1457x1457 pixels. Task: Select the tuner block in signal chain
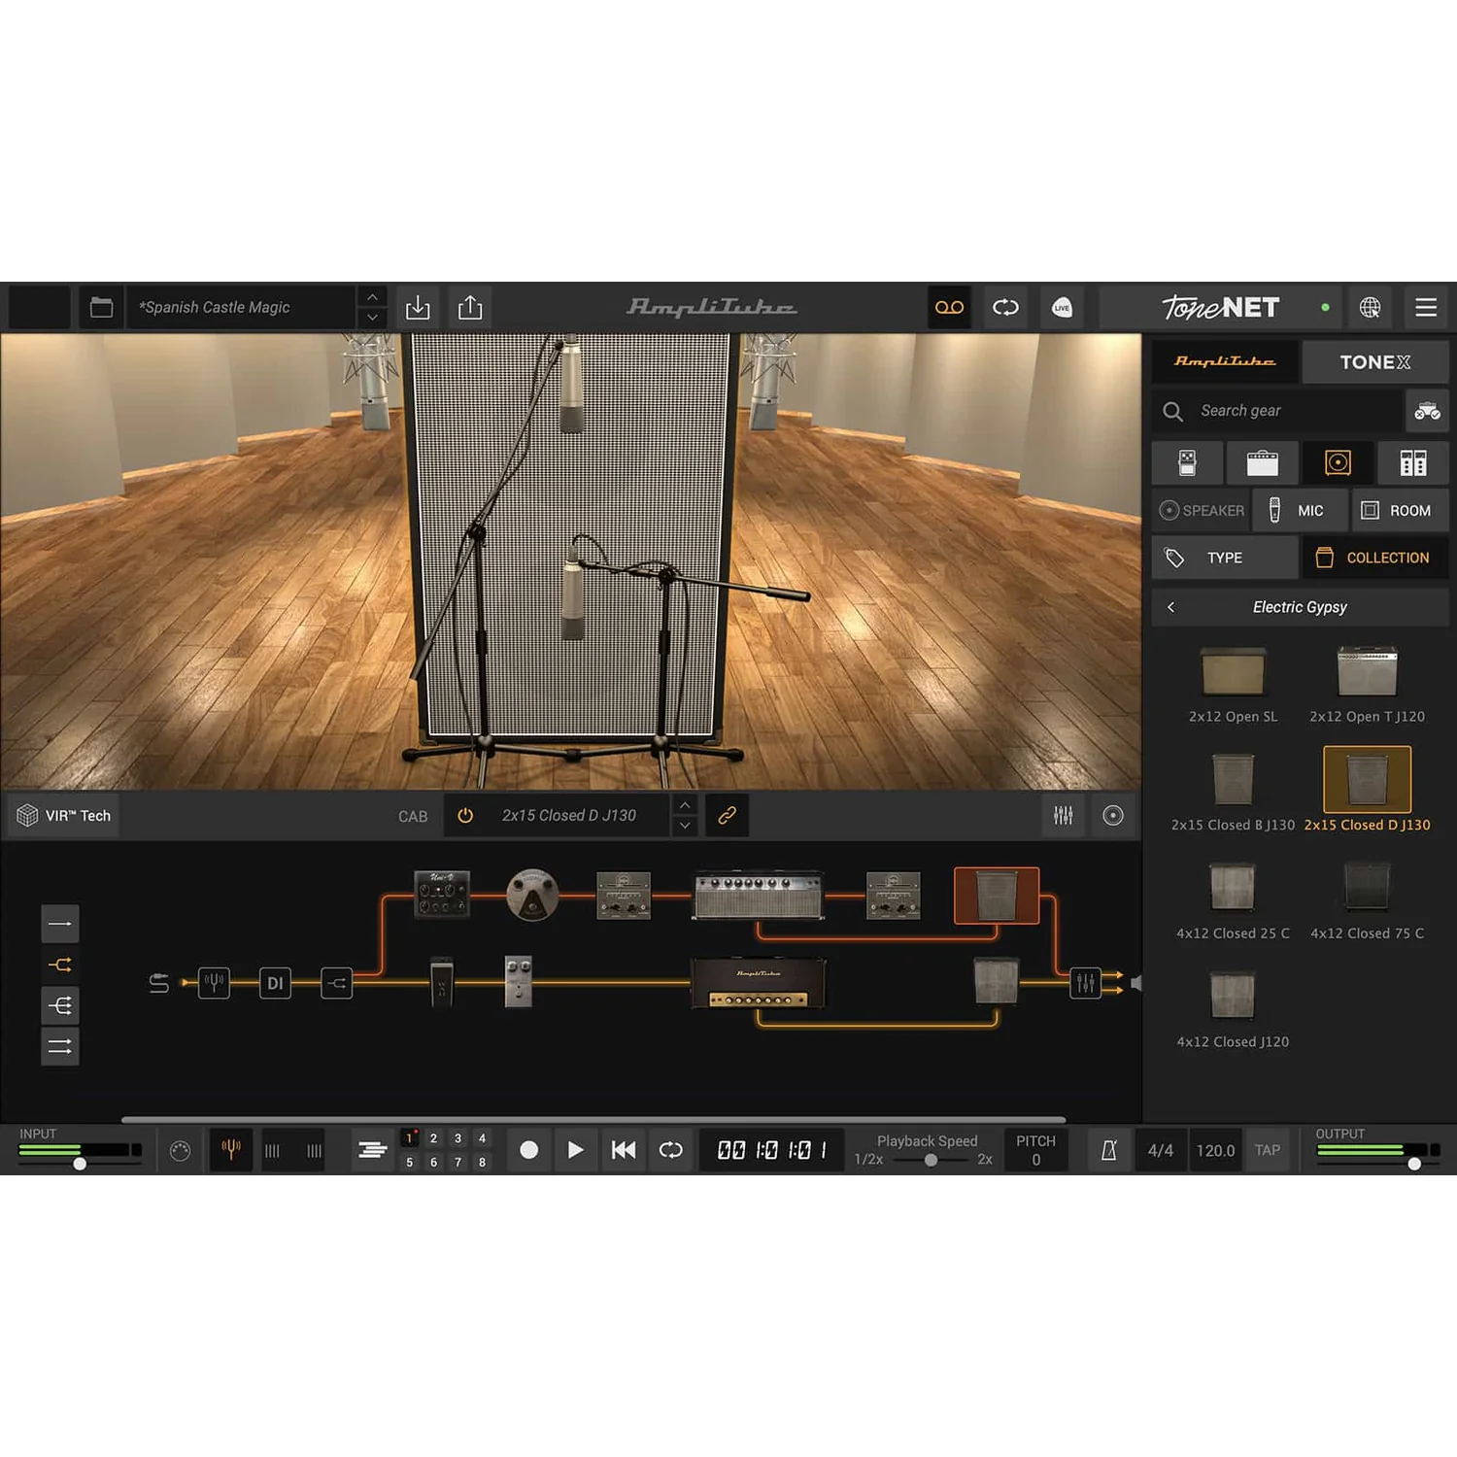coord(214,983)
